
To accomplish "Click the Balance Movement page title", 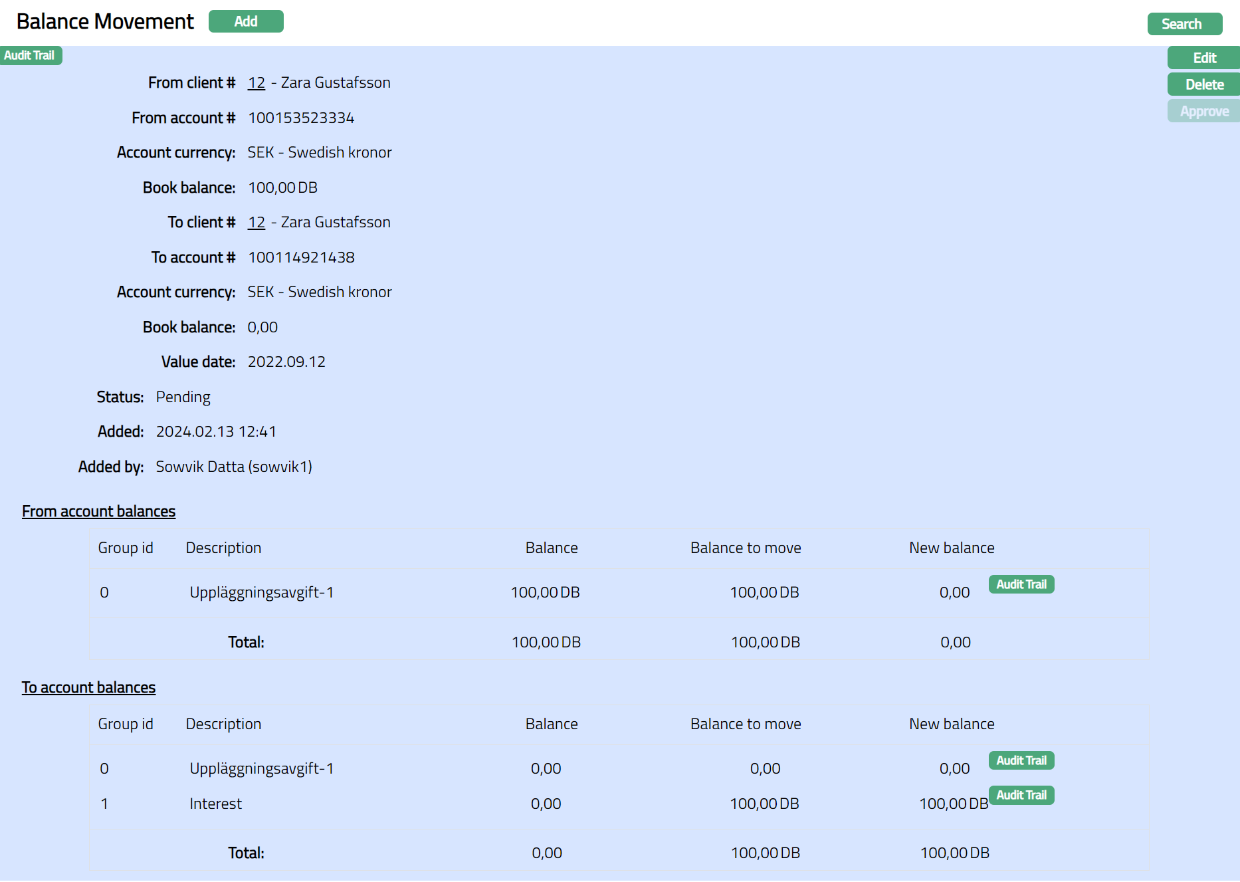I will click(x=105, y=21).
